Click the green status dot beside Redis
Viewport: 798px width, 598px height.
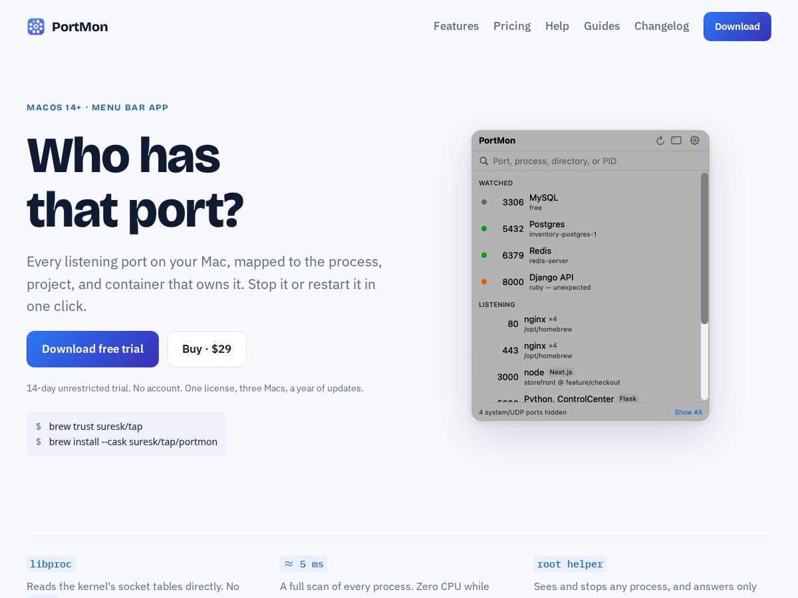484,255
